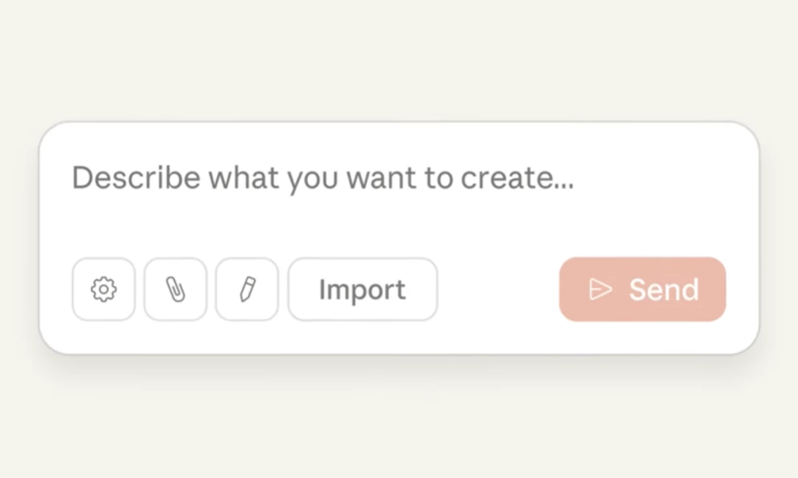Click the Import button
The height and width of the screenshot is (478, 798).
[x=362, y=289]
